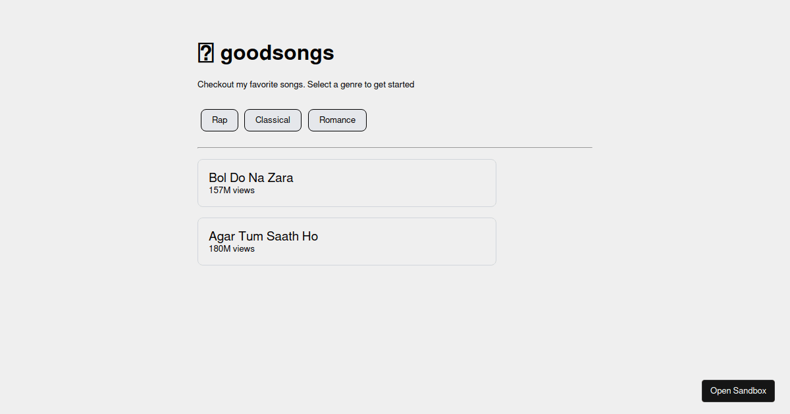Click the divider below the genre buttons

click(394, 147)
